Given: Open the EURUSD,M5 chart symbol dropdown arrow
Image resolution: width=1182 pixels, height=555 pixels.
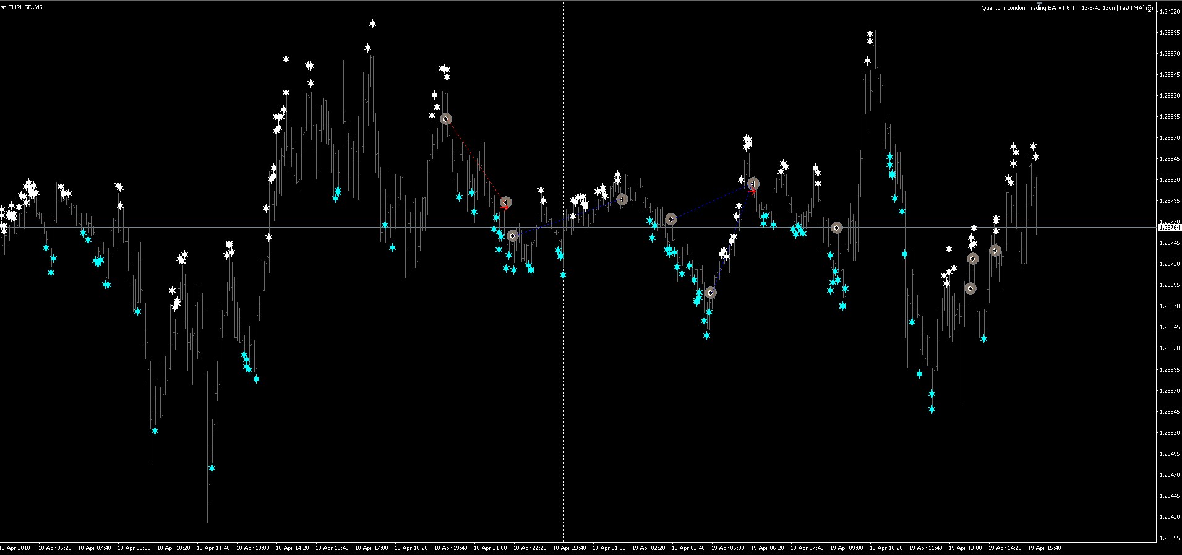Looking at the screenshot, I should [4, 7].
